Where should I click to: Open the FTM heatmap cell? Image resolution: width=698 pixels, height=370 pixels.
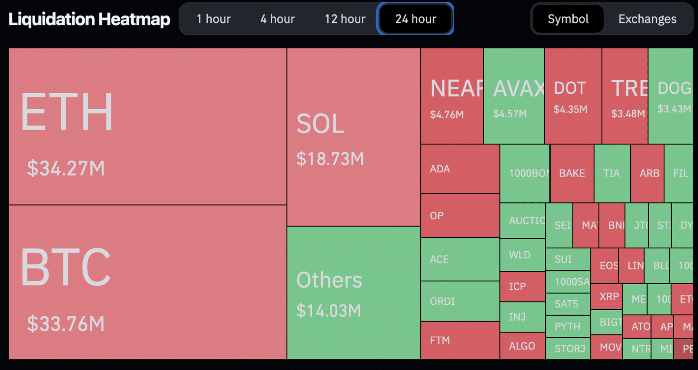[460, 340]
